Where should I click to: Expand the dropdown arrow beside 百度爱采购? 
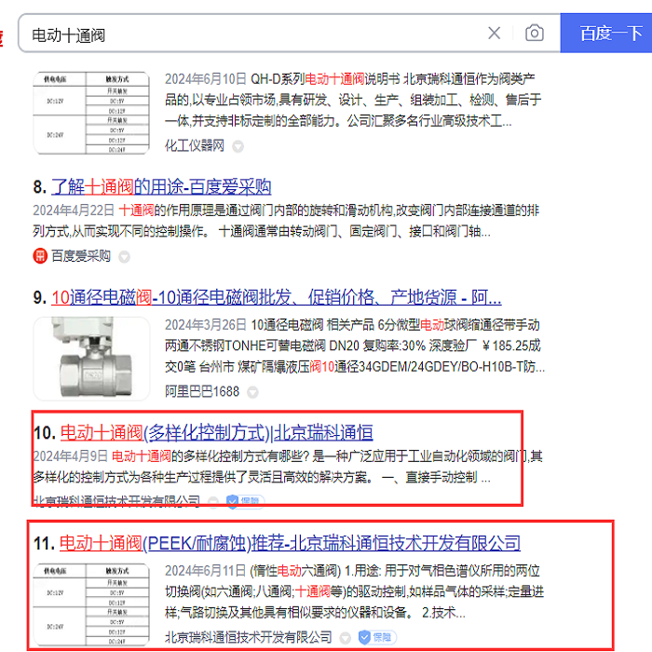click(124, 257)
